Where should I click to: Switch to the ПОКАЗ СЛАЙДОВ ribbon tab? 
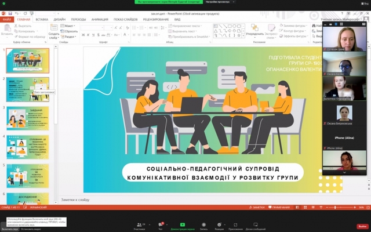tap(125, 19)
